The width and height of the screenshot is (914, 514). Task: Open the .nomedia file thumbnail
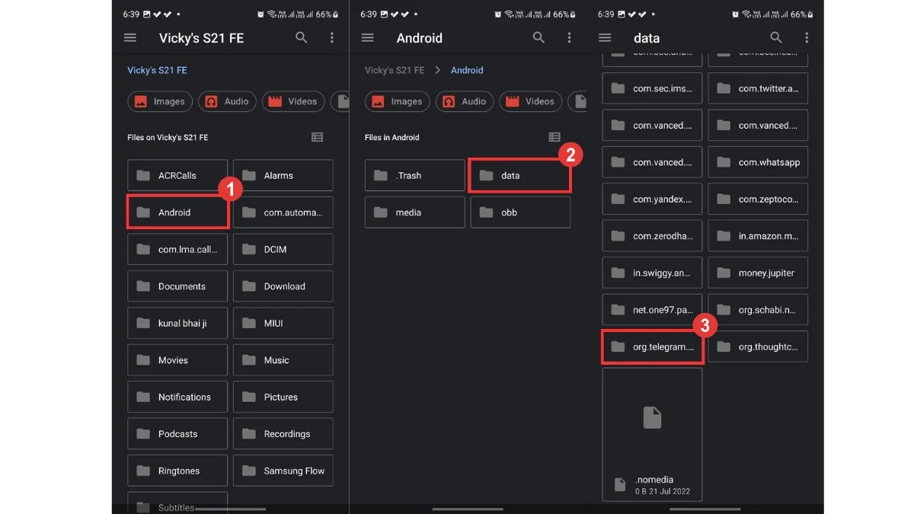pos(652,435)
